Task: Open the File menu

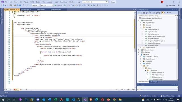Action: click(6, 2)
